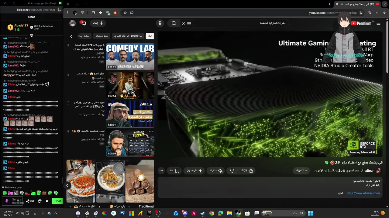Go back with Chrome back arrow
Image resolution: width=389 pixels, height=218 pixels.
click(x=384, y=13)
